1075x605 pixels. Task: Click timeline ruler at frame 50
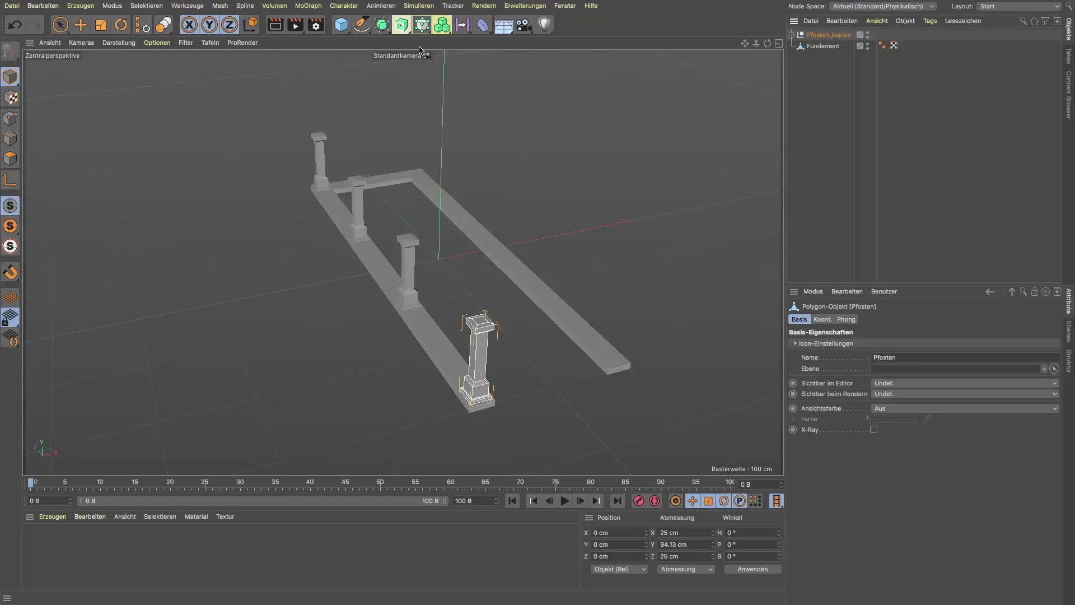pos(380,482)
